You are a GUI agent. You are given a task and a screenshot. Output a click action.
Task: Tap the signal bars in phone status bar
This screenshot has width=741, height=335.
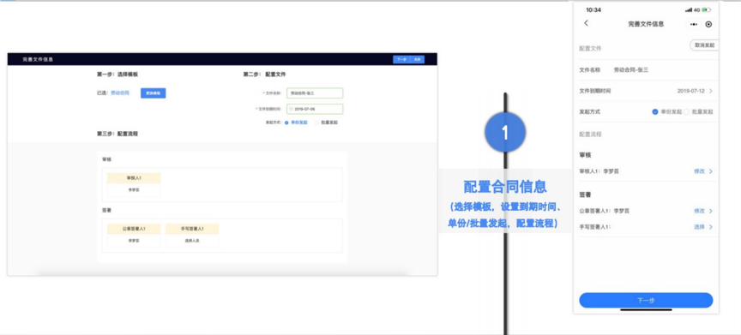click(689, 10)
